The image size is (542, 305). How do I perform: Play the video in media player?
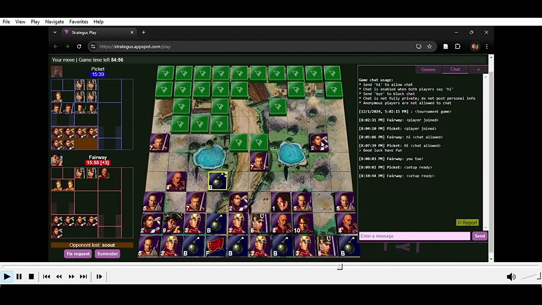pyautogui.click(x=7, y=277)
